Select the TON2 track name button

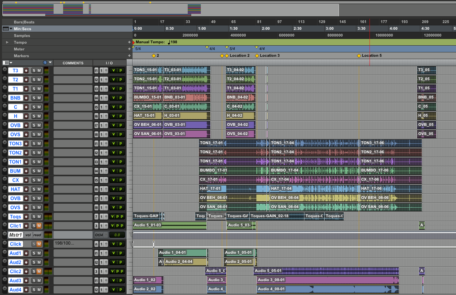[x=15, y=153]
